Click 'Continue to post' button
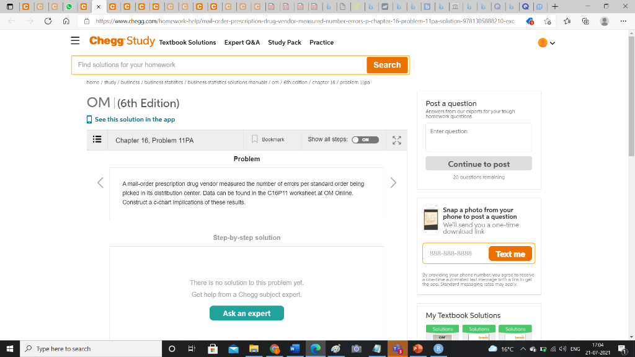 pyautogui.click(x=479, y=164)
